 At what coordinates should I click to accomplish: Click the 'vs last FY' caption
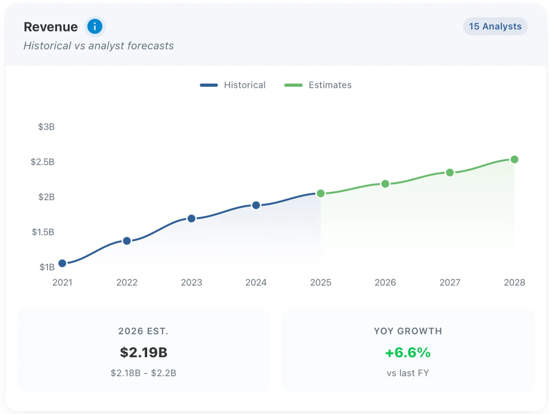pos(408,373)
